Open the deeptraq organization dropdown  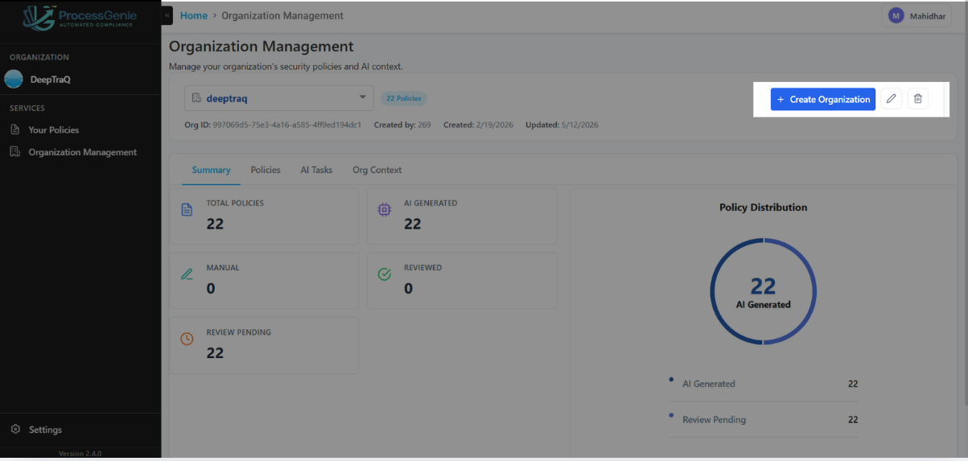coord(279,98)
